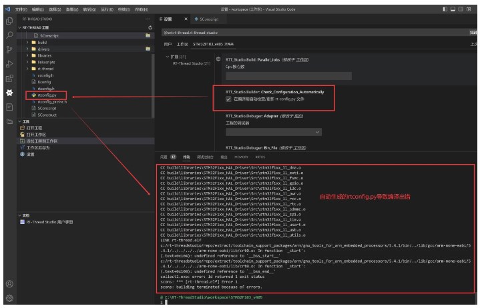480x308 pixels.
Task: Click the VS Code logo in title bar
Action: click(8, 9)
